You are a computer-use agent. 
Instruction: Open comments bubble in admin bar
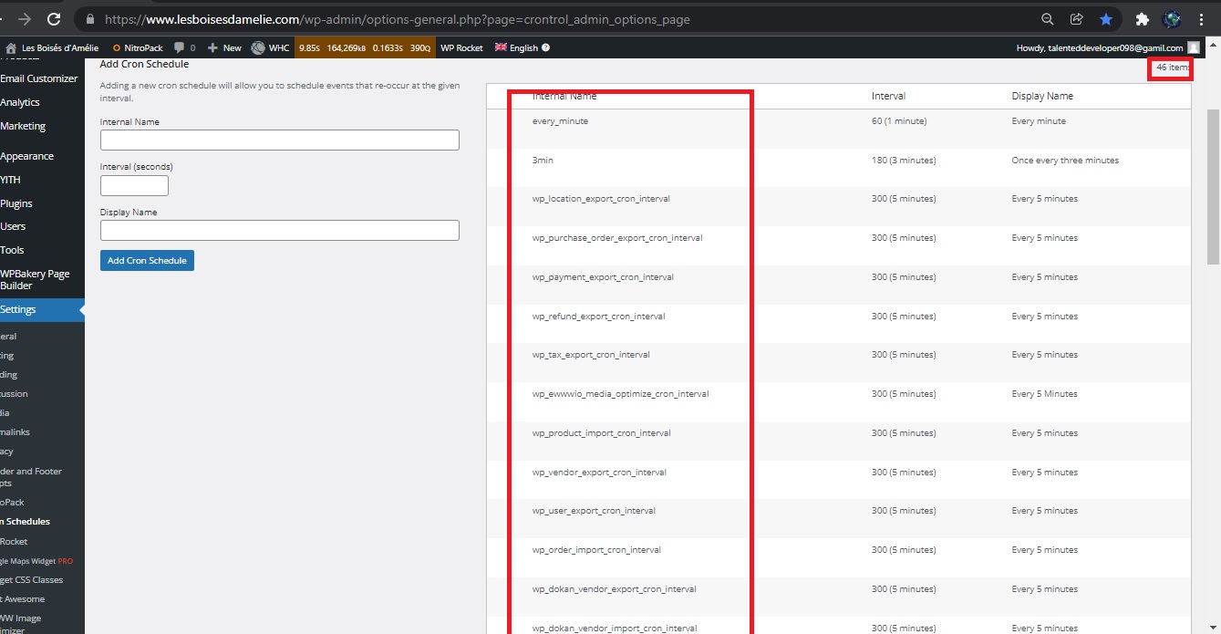184,47
